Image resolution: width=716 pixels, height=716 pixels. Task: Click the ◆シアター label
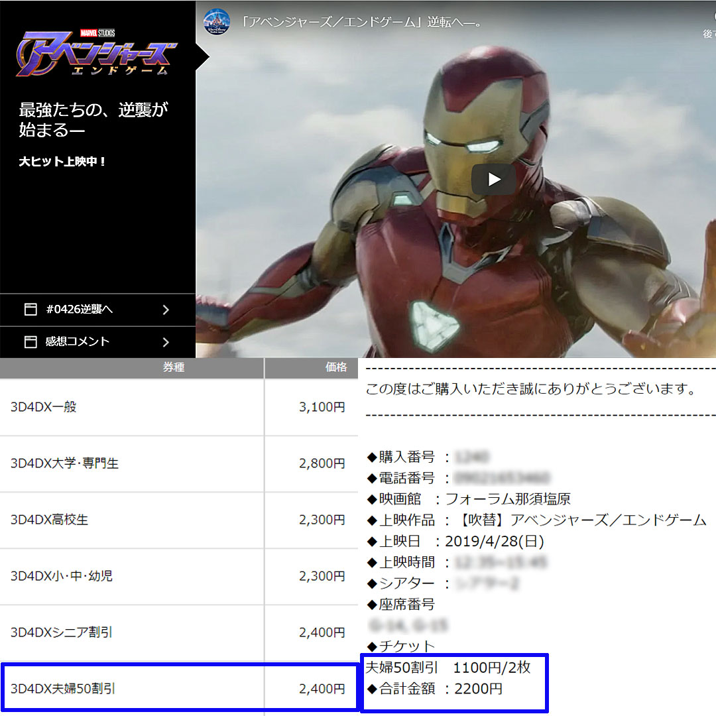(x=401, y=583)
